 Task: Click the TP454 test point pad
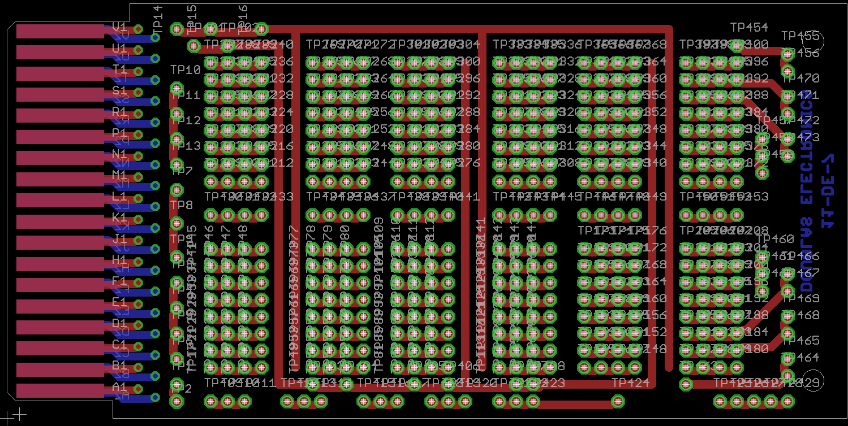(737, 45)
